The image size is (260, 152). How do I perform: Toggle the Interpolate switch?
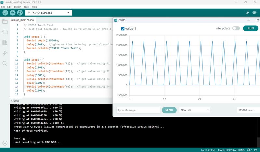click(236, 28)
